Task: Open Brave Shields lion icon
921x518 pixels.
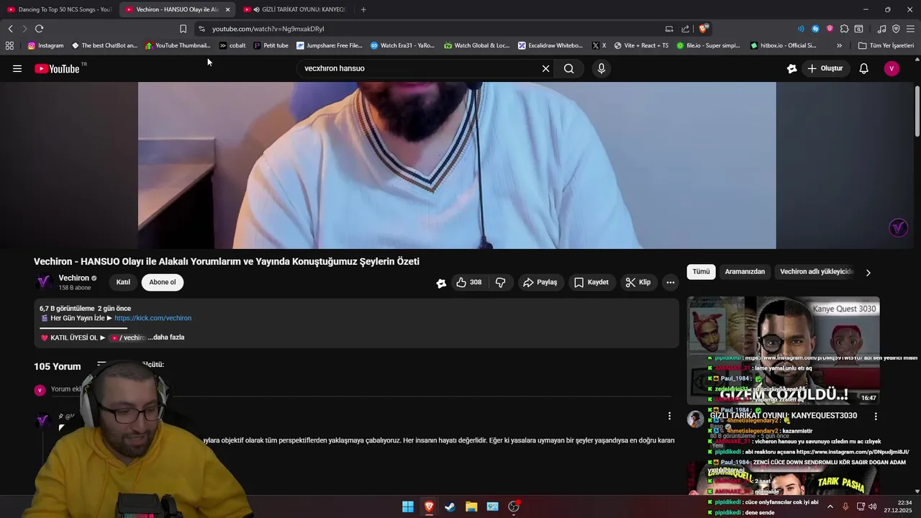Action: coord(704,29)
